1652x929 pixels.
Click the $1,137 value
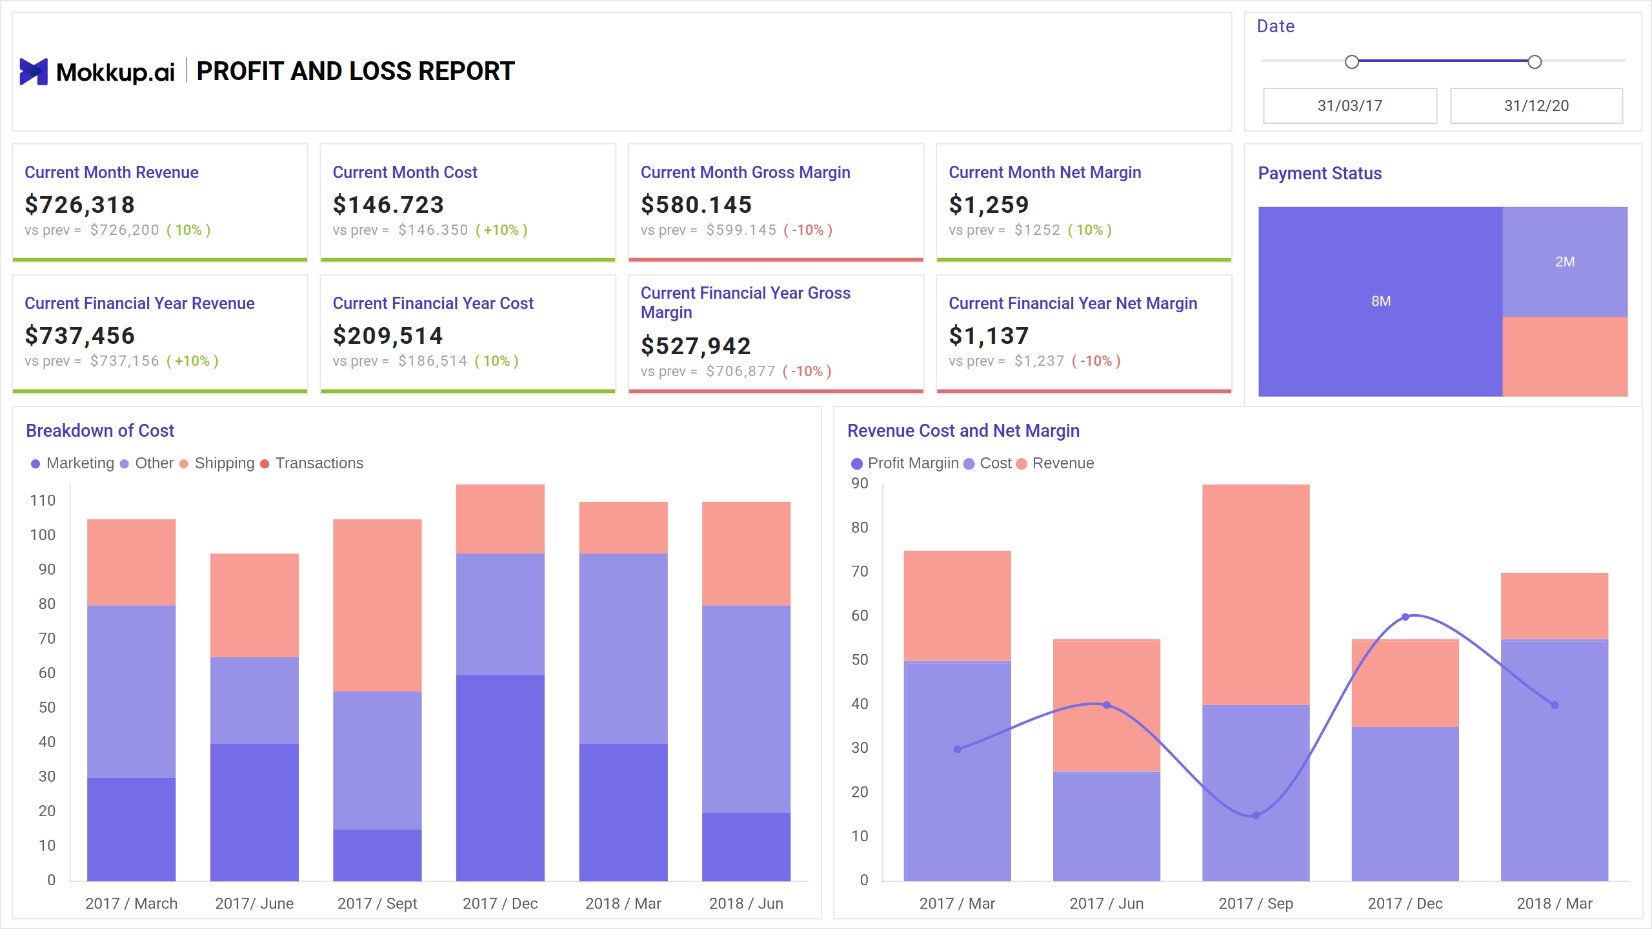coord(989,335)
